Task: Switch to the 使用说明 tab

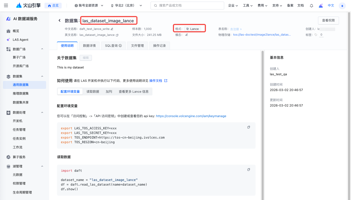Action: click(x=67, y=46)
